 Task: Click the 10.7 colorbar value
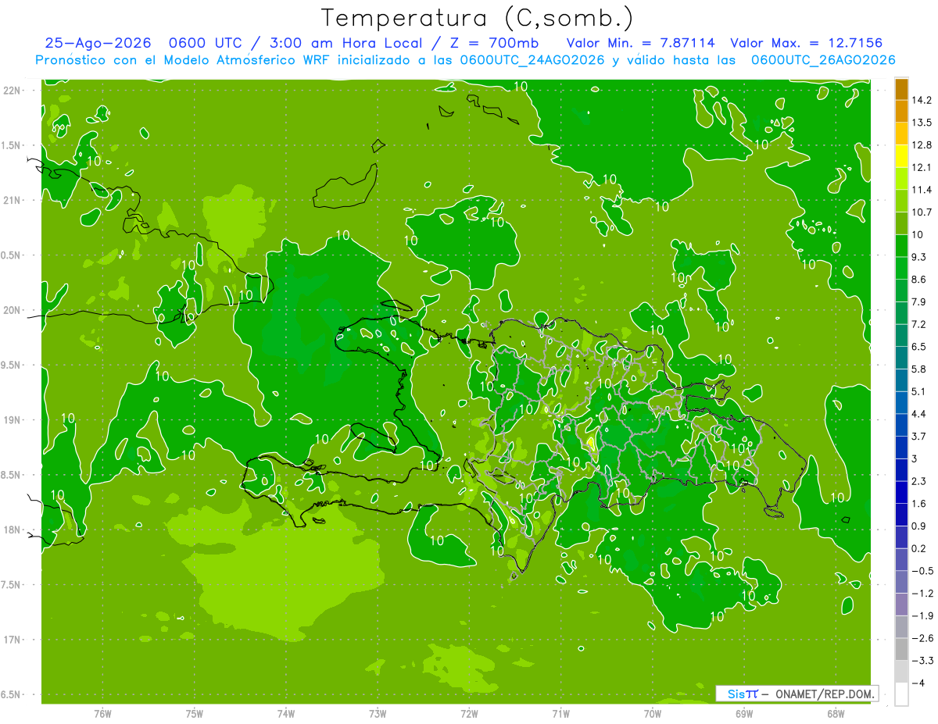point(922,212)
